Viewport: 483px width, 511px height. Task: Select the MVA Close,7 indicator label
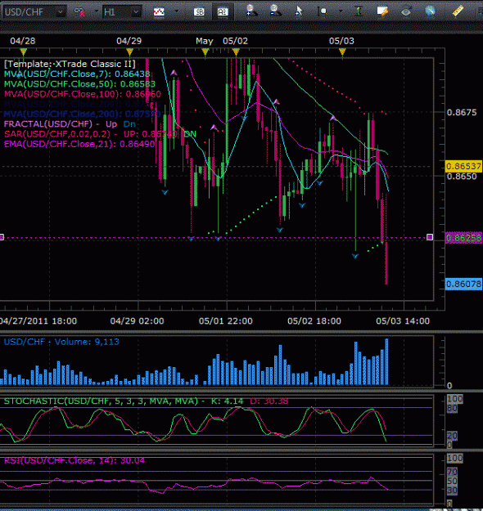click(x=77, y=74)
